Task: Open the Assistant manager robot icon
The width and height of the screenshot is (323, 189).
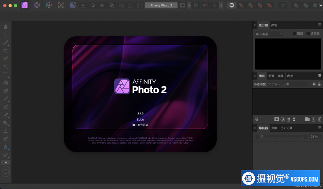Action: pyautogui.click(x=232, y=5)
